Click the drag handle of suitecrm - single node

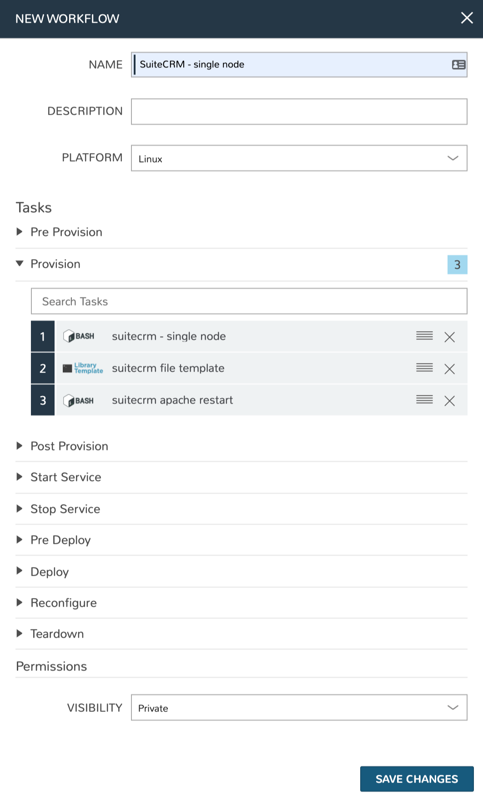424,336
